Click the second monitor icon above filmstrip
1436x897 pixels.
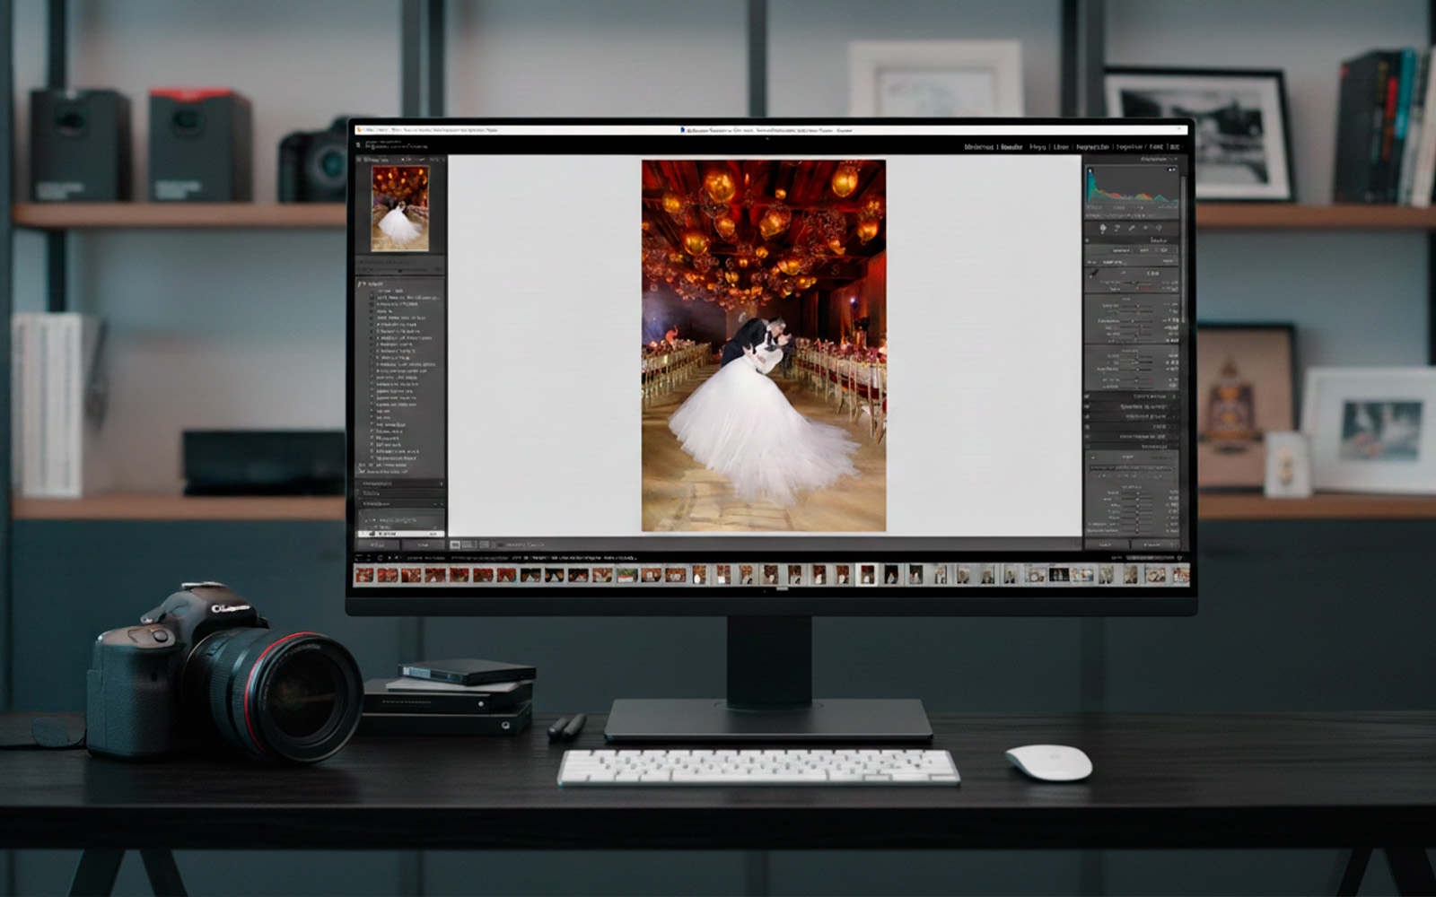368,558
